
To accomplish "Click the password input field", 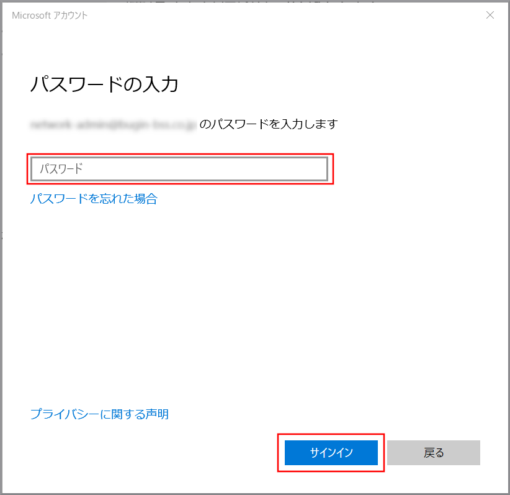I will [179, 169].
